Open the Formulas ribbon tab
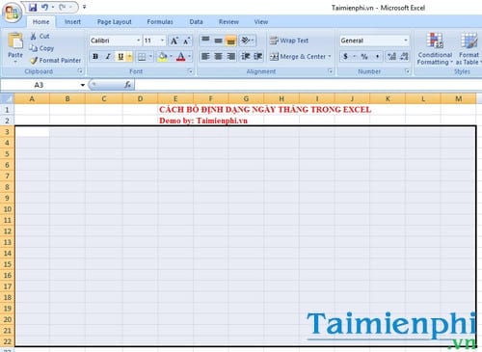The height and width of the screenshot is (352, 482). click(160, 22)
